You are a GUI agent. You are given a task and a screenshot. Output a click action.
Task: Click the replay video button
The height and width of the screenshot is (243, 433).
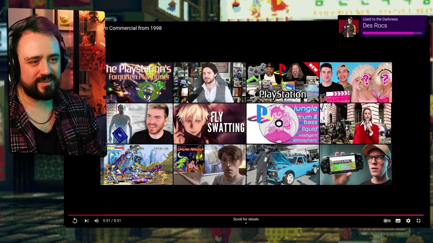[75, 221]
